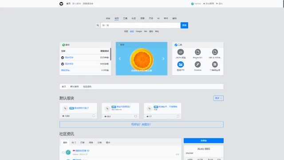The image size is (284, 160).
Task: Select Google as the search engine
Action: coord(139,32)
